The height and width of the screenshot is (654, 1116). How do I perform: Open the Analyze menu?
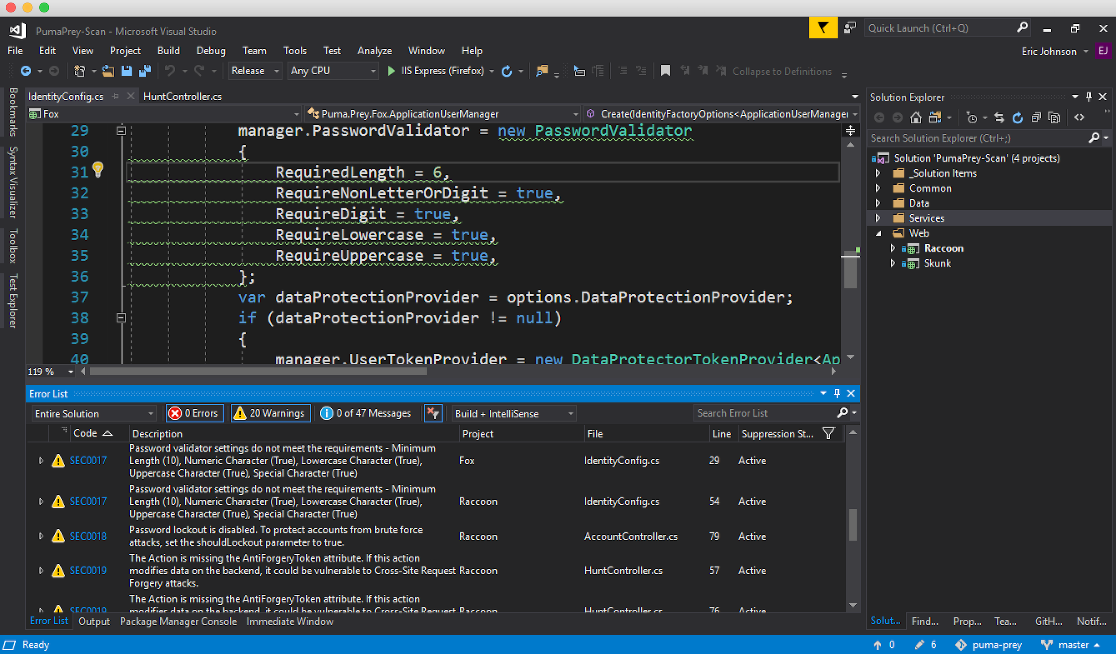point(374,50)
